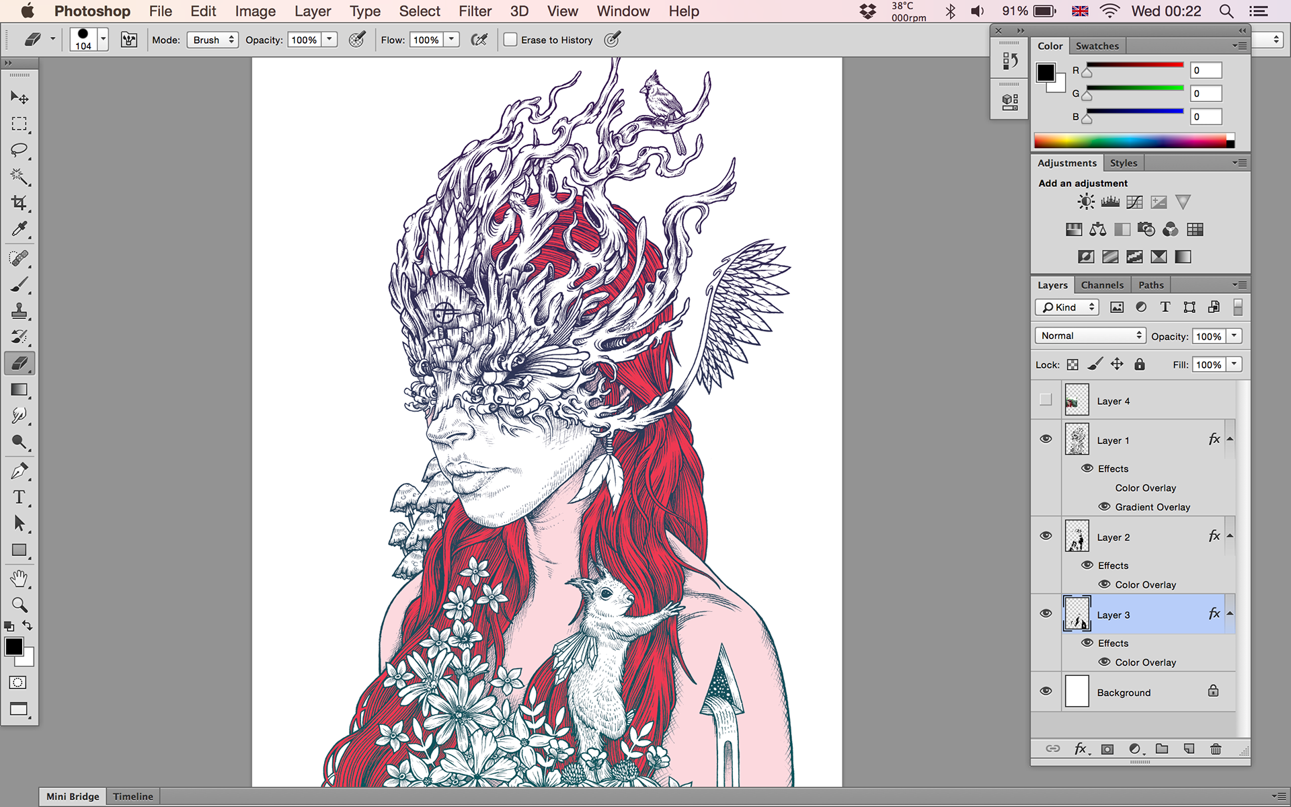
Task: Switch to the Paths tab
Action: coord(1151,285)
